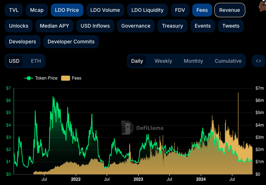Click the green $3 left axis label
Screen dimensions: 266x185
(x=9, y=137)
